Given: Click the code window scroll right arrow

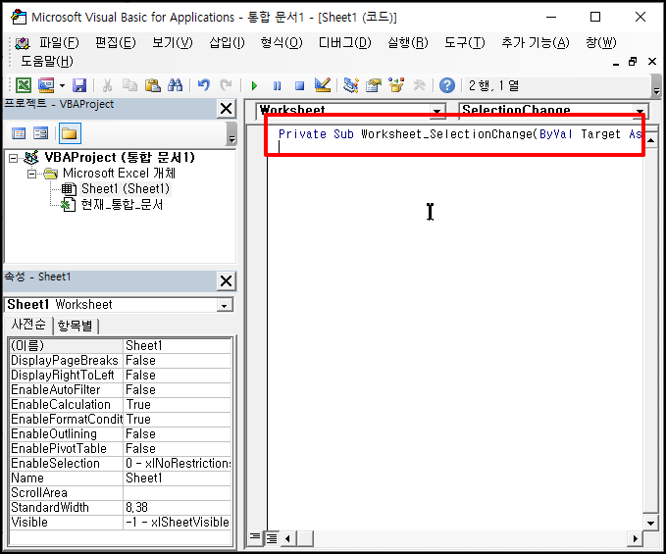Looking at the screenshot, I should (x=635, y=538).
